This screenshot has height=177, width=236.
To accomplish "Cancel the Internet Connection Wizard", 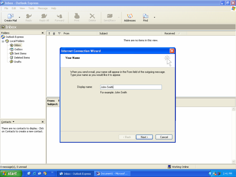I will pyautogui.click(x=164, y=137).
